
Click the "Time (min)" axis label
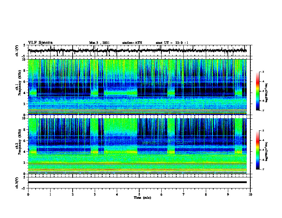[142, 198]
